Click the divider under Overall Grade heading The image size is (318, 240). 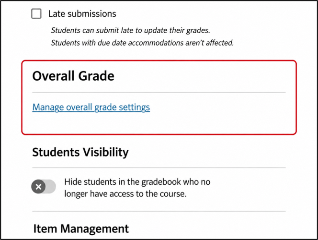159,92
